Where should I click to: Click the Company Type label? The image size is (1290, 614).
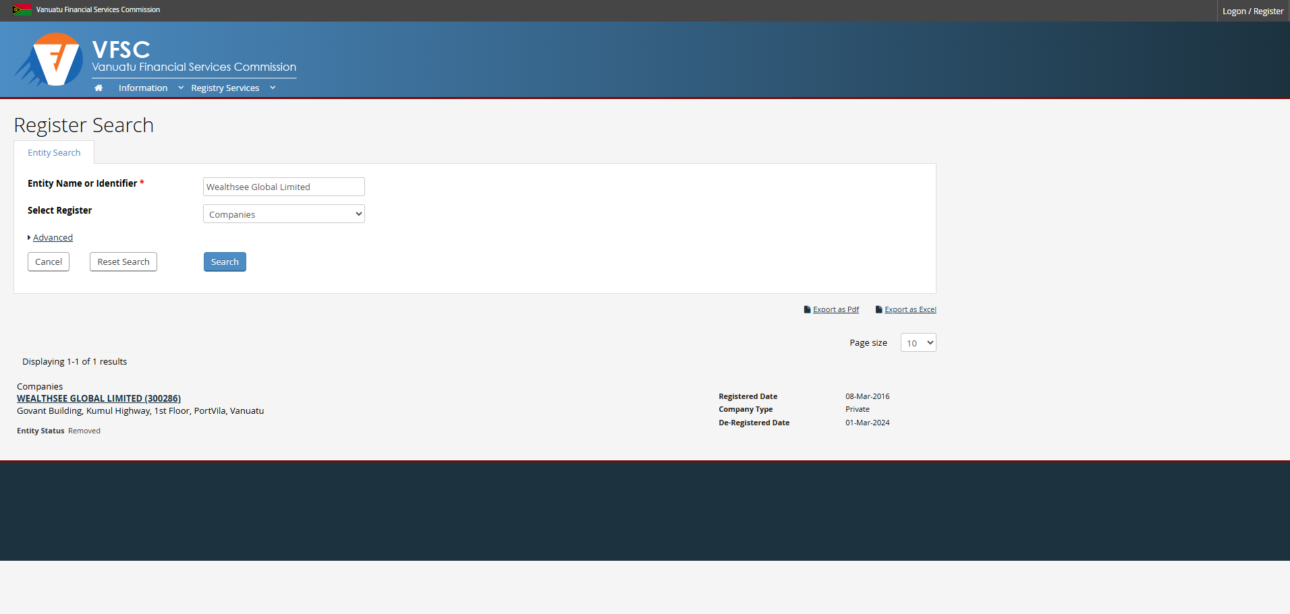coord(746,409)
